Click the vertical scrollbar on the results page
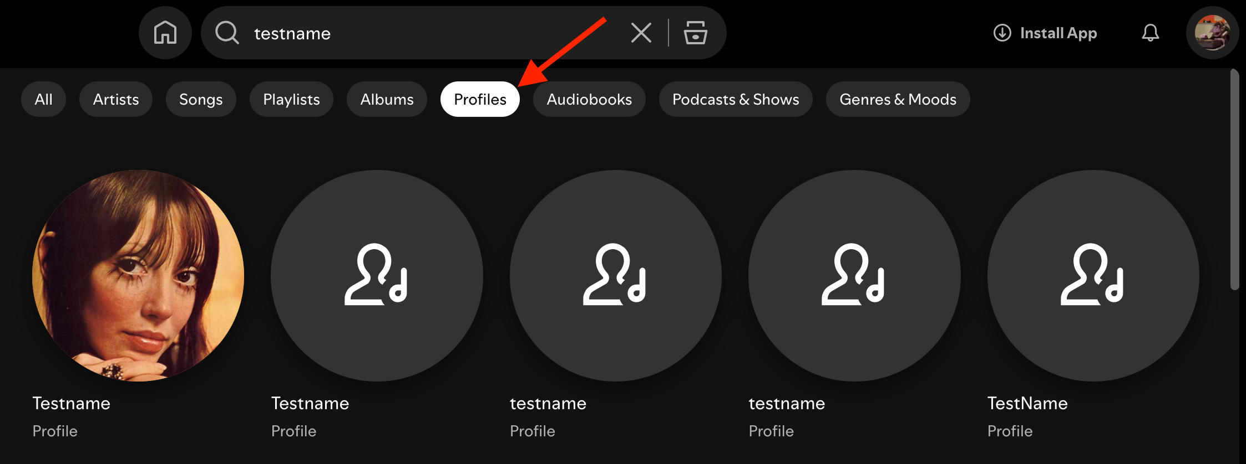The width and height of the screenshot is (1246, 464). 1234,179
